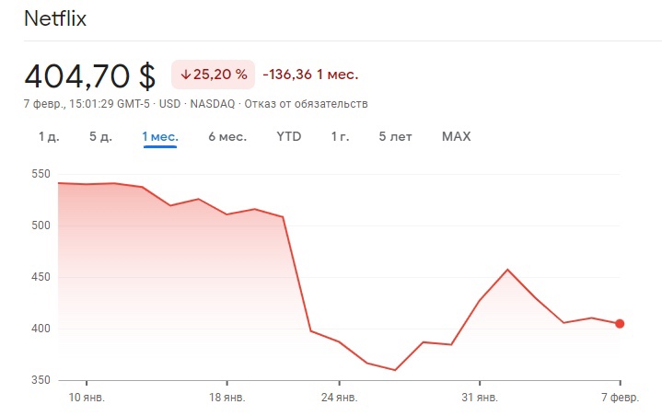Click the 31 янв. axis date
Viewport: 662px width, 416px height.
[480, 397]
